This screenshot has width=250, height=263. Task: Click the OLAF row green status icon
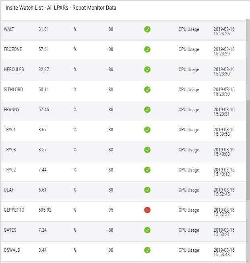(147, 190)
